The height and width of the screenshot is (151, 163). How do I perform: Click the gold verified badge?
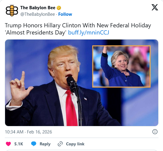[x=59, y=8]
